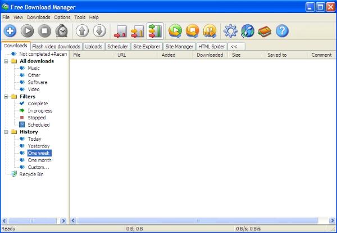Move download up with the up-arrow icon

tap(83, 31)
